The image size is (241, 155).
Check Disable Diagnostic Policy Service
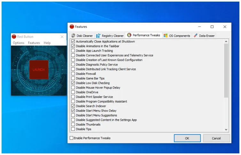pyautogui.click(x=73, y=64)
